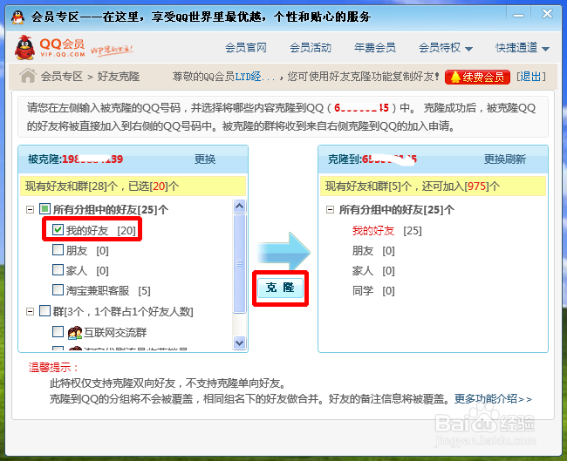The image size is (567, 461).
Task: Open 年费会员 navigation item
Action: point(374,48)
